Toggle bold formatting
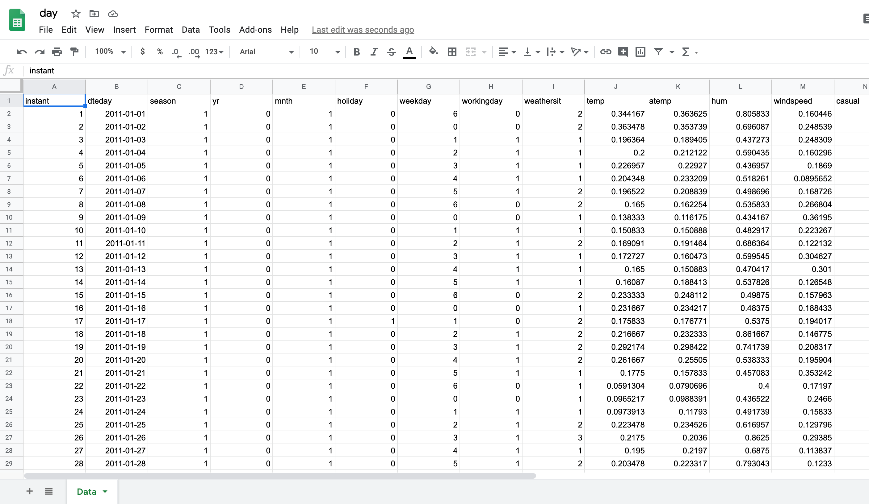This screenshot has height=504, width=869. [356, 52]
